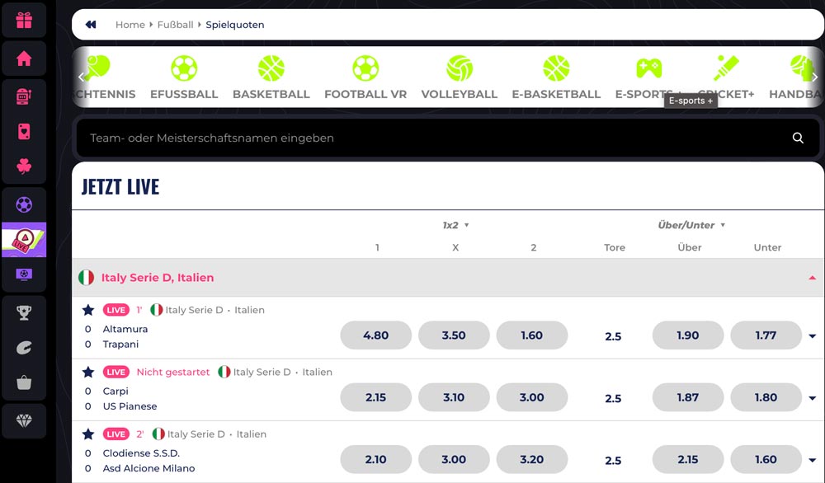Favorite the Altamura vs Trapani match star
Screen dimensions: 825x483
88,310
